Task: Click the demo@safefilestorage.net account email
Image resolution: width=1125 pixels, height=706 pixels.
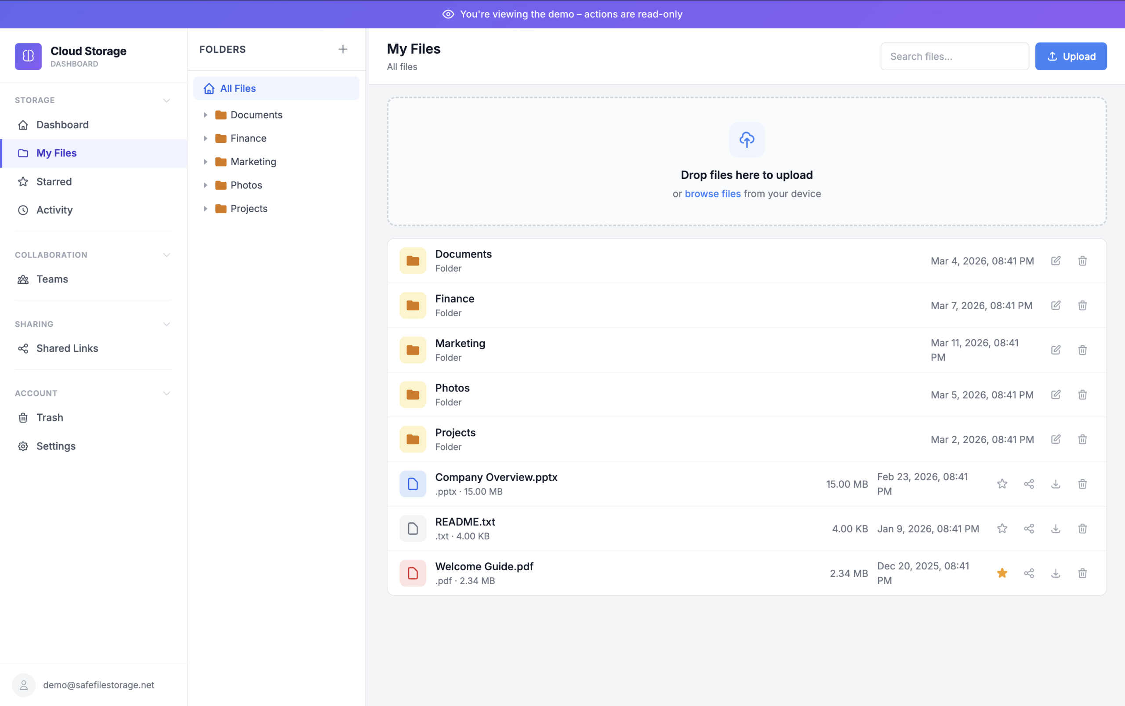Action: 98,684
